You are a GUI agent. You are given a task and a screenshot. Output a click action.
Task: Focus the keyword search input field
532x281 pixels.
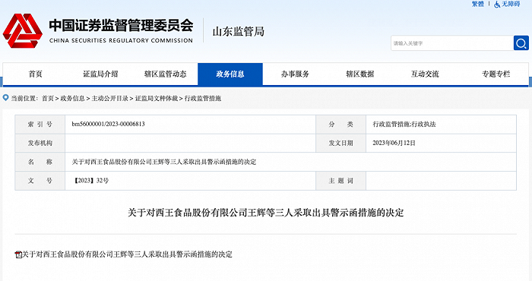click(x=452, y=43)
